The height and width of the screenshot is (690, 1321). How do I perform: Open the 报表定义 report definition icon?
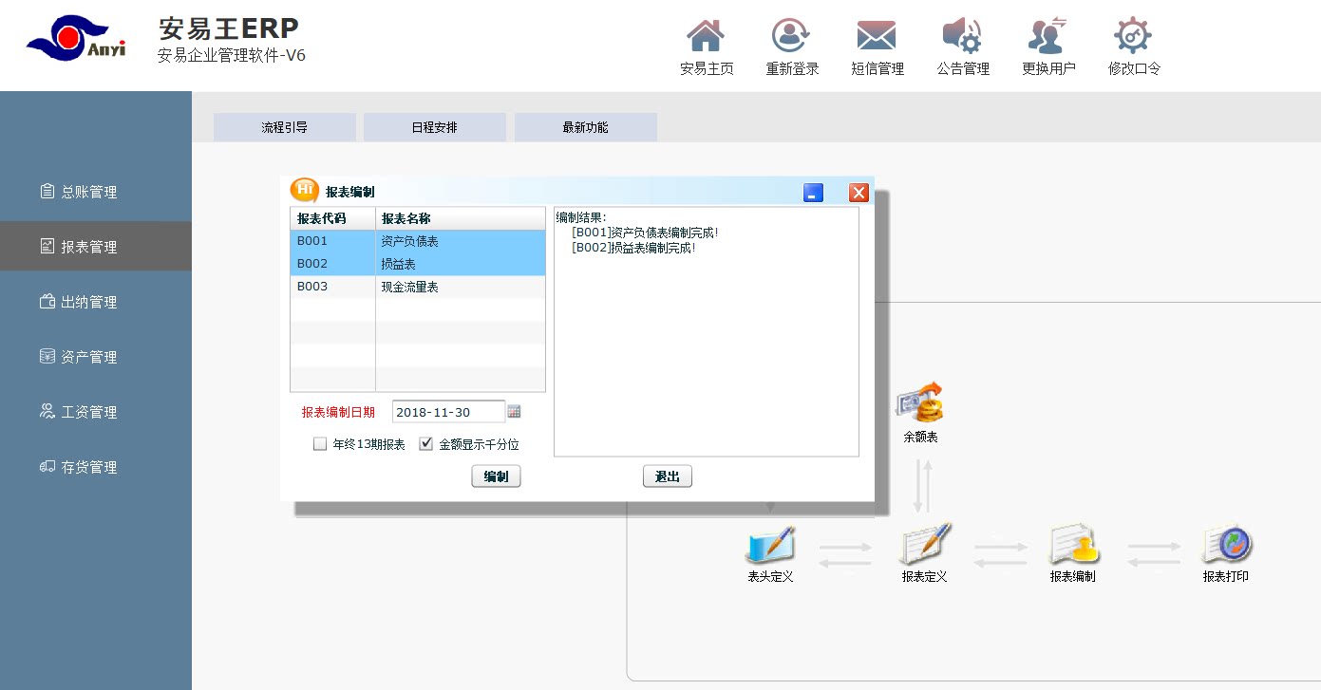pyautogui.click(x=925, y=544)
